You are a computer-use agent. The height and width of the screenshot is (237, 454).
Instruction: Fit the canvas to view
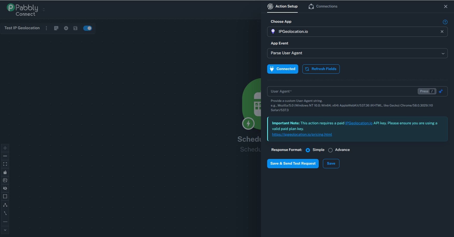click(5, 164)
